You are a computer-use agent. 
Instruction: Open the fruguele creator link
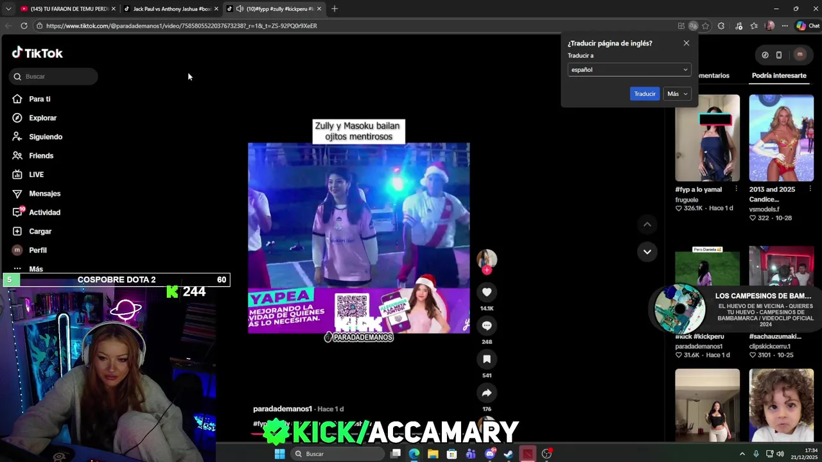pyautogui.click(x=686, y=200)
